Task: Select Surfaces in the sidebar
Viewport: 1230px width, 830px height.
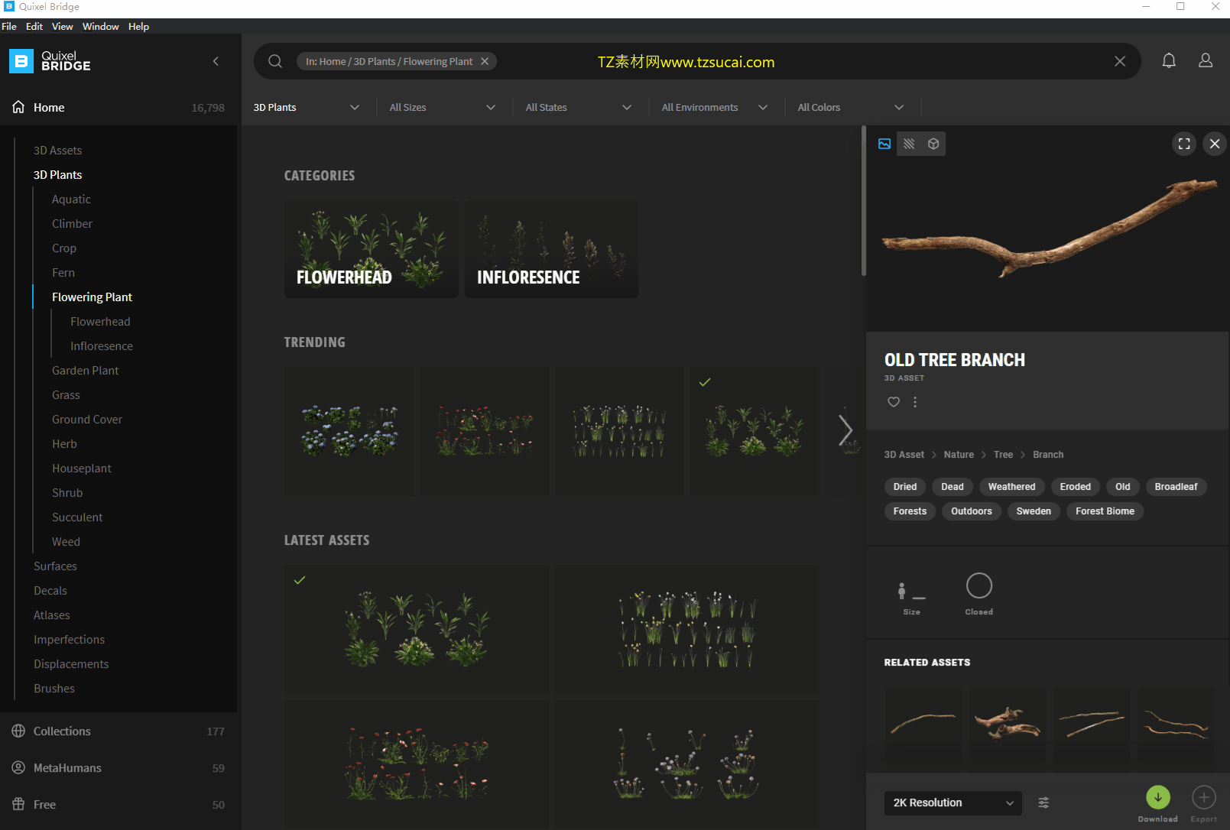Action: coord(55,566)
